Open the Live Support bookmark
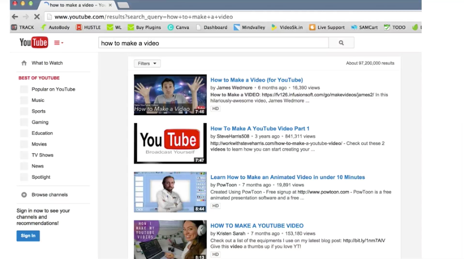The image size is (464, 259). point(327,27)
